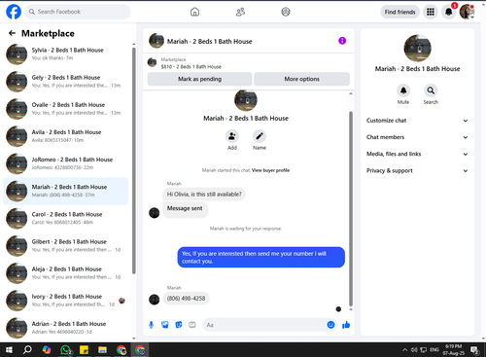The width and height of the screenshot is (486, 357).
Task: Open the emoji picker in message box
Action: pos(330,325)
